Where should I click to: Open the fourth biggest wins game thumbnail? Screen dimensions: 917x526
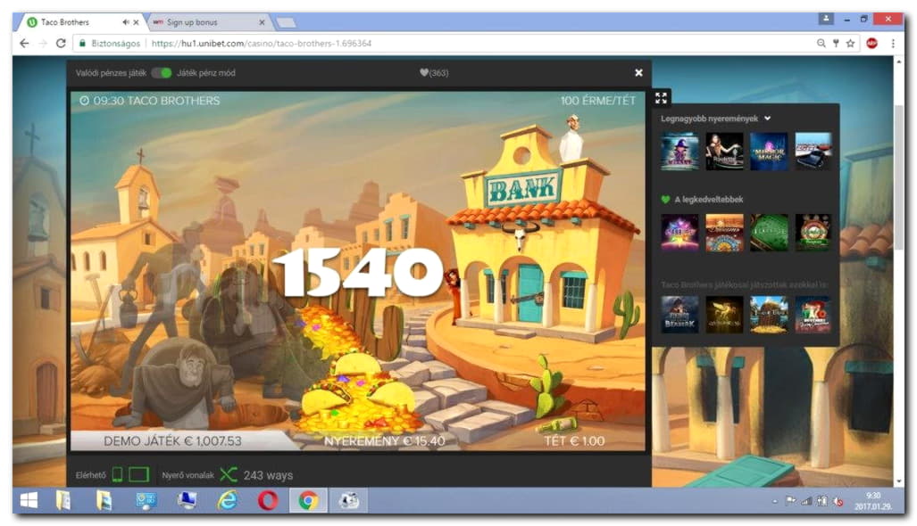click(813, 152)
